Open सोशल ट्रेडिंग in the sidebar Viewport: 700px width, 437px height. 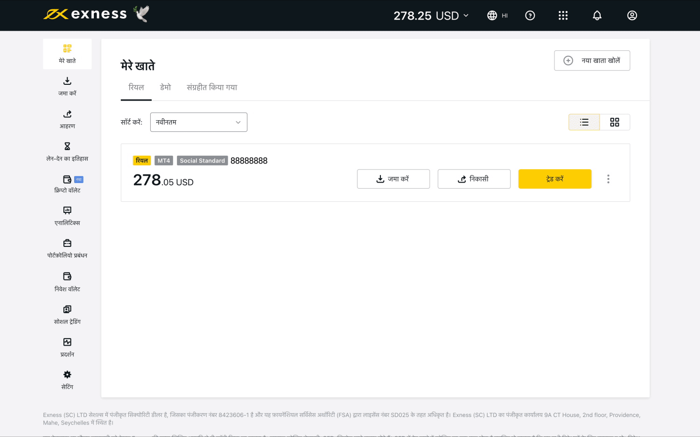click(67, 315)
